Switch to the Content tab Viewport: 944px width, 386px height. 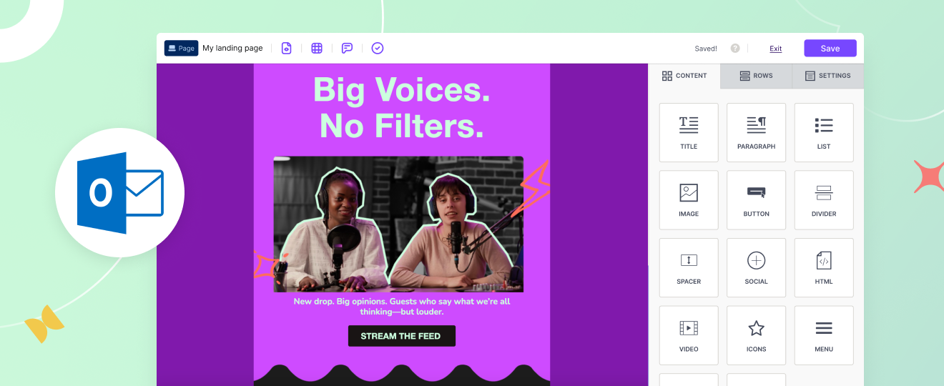[685, 76]
